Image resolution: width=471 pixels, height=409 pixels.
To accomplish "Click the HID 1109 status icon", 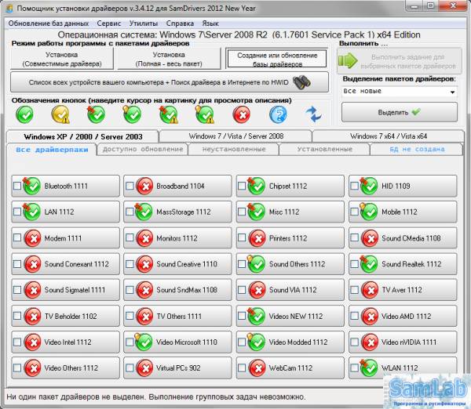I will coord(369,186).
